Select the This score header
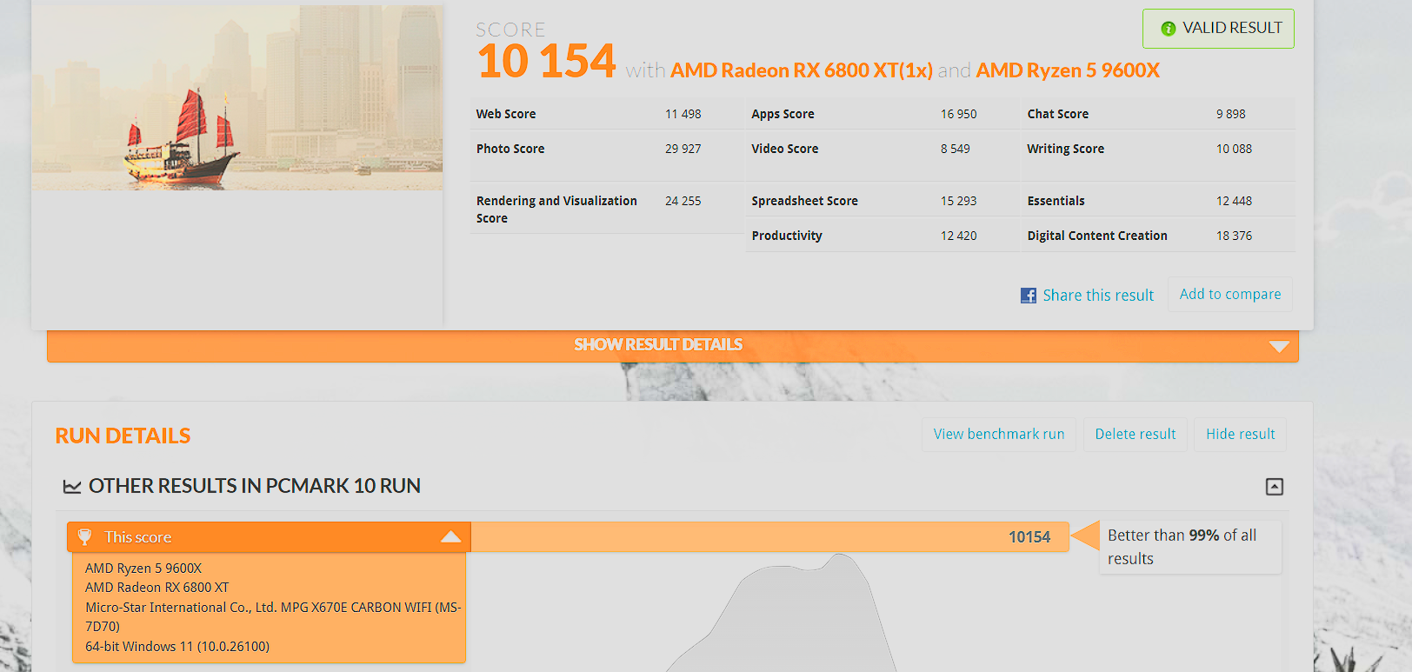 [x=269, y=537]
